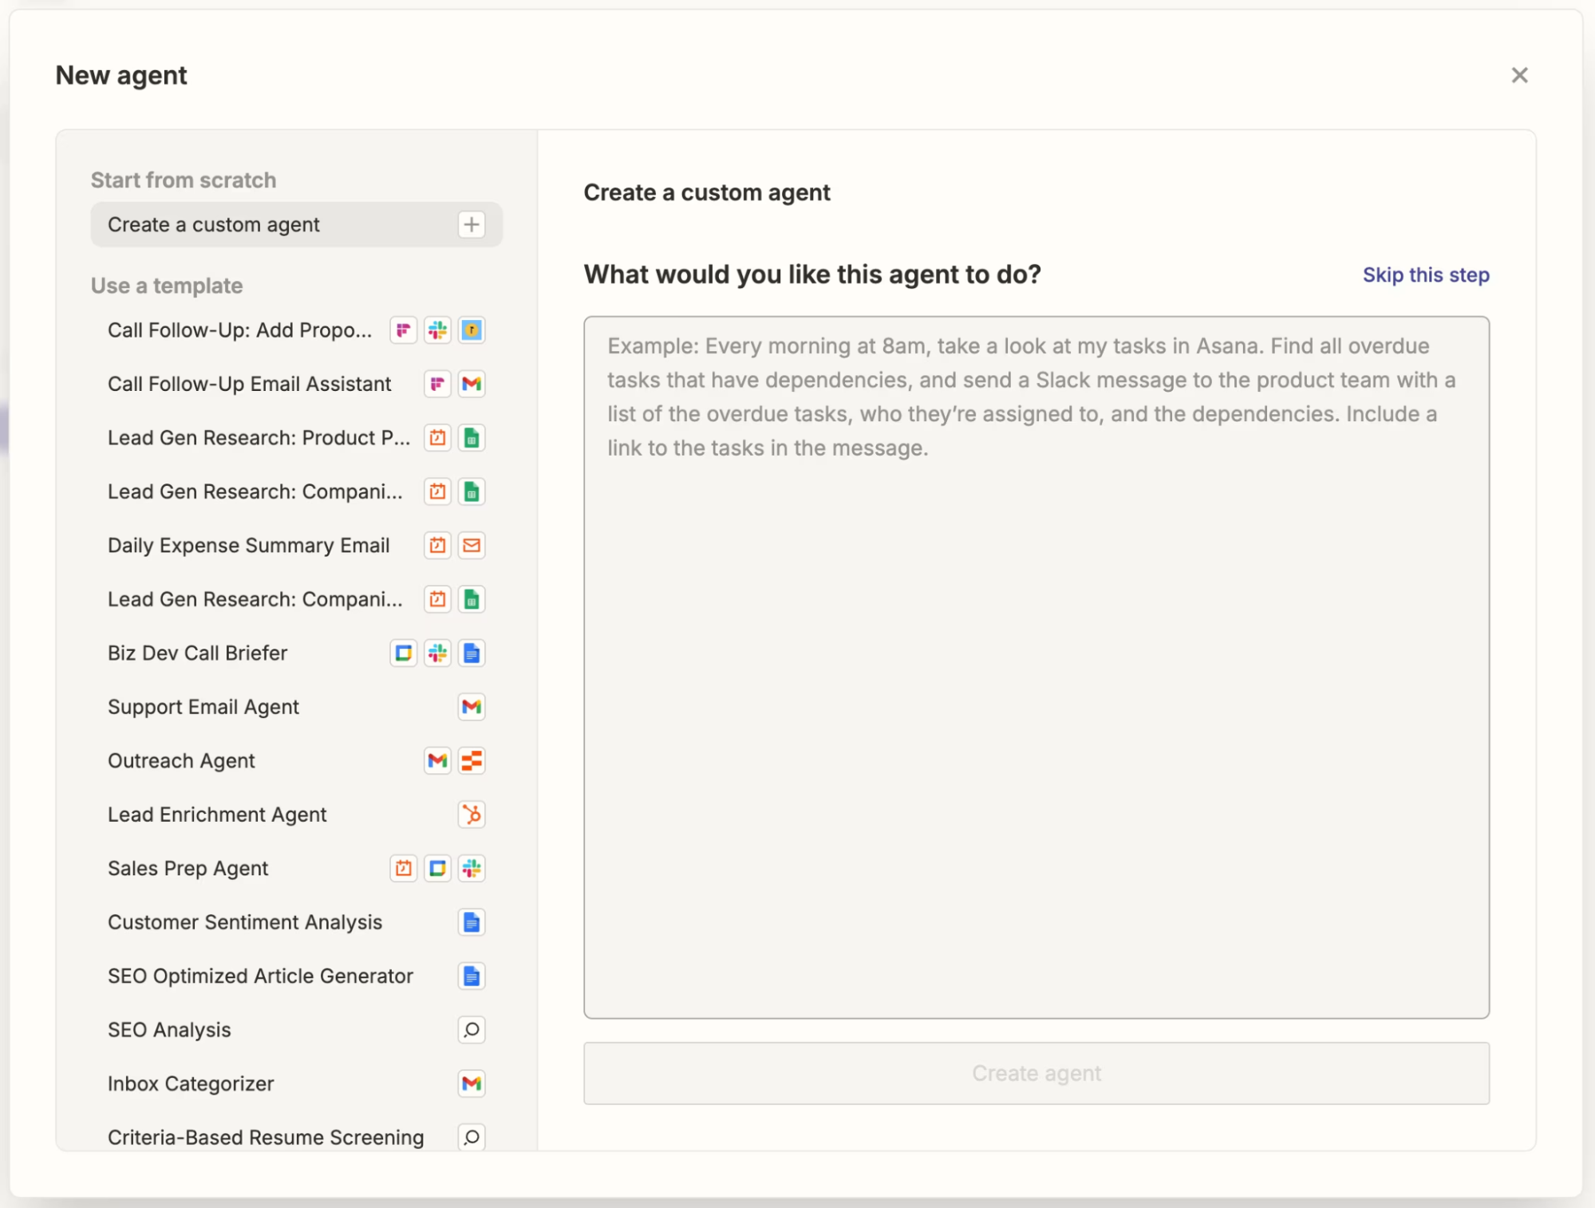Click the Slack icon in Call Follow-Up: Add Propo row
Screen dimensions: 1595x1208
tap(437, 330)
